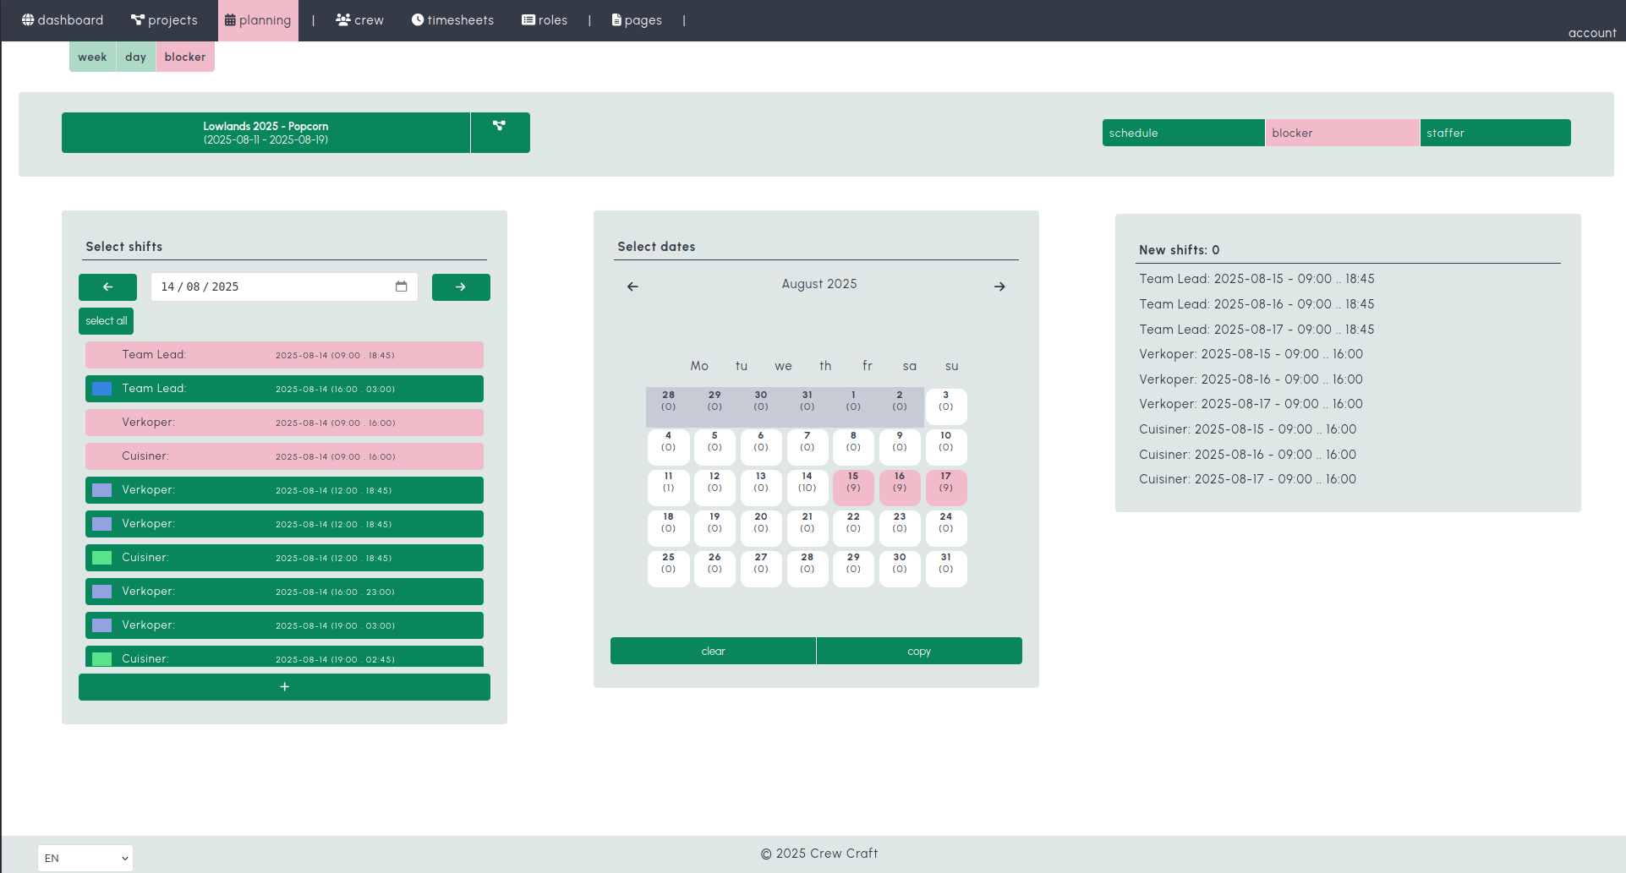This screenshot has height=873, width=1626.
Task: Click the clear button under the calendar
Action: [x=712, y=650]
